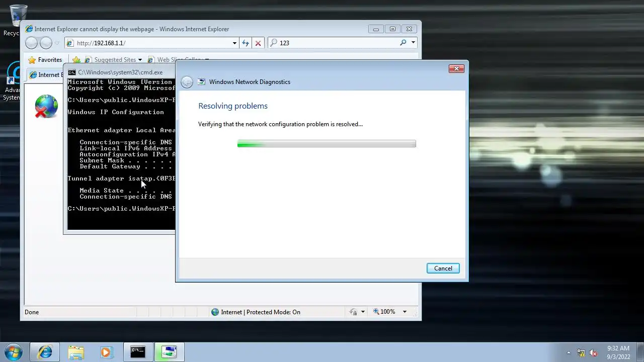The image size is (644, 362).
Task: Click the muted volume tray icon
Action: (593, 352)
